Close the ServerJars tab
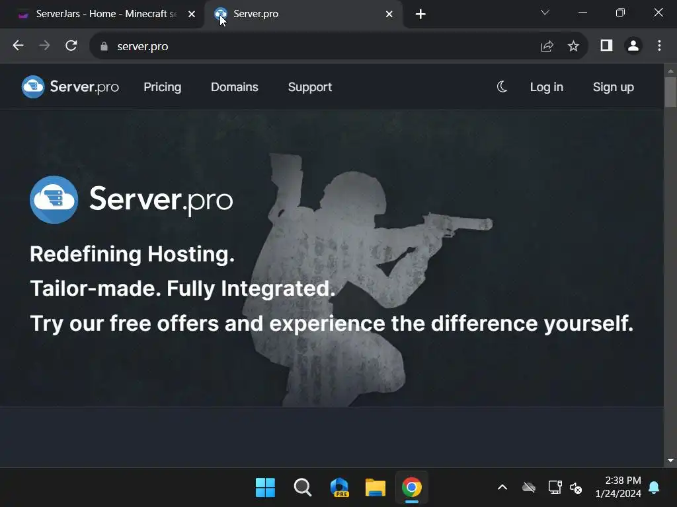 point(192,15)
